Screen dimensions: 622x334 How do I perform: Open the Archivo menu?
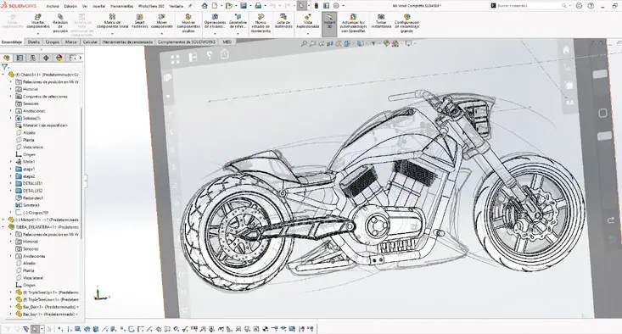pyautogui.click(x=53, y=6)
